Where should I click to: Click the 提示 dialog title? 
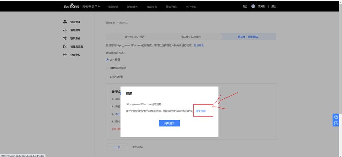pyautogui.click(x=129, y=94)
